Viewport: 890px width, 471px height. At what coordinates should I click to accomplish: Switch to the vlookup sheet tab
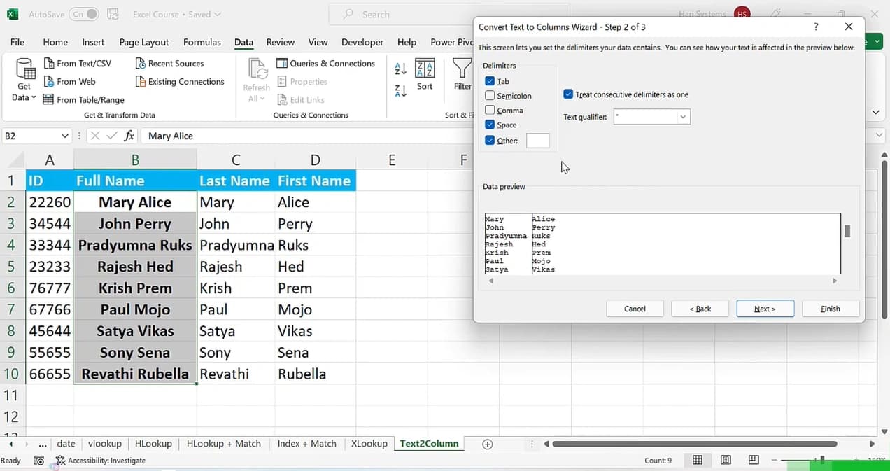pos(105,444)
